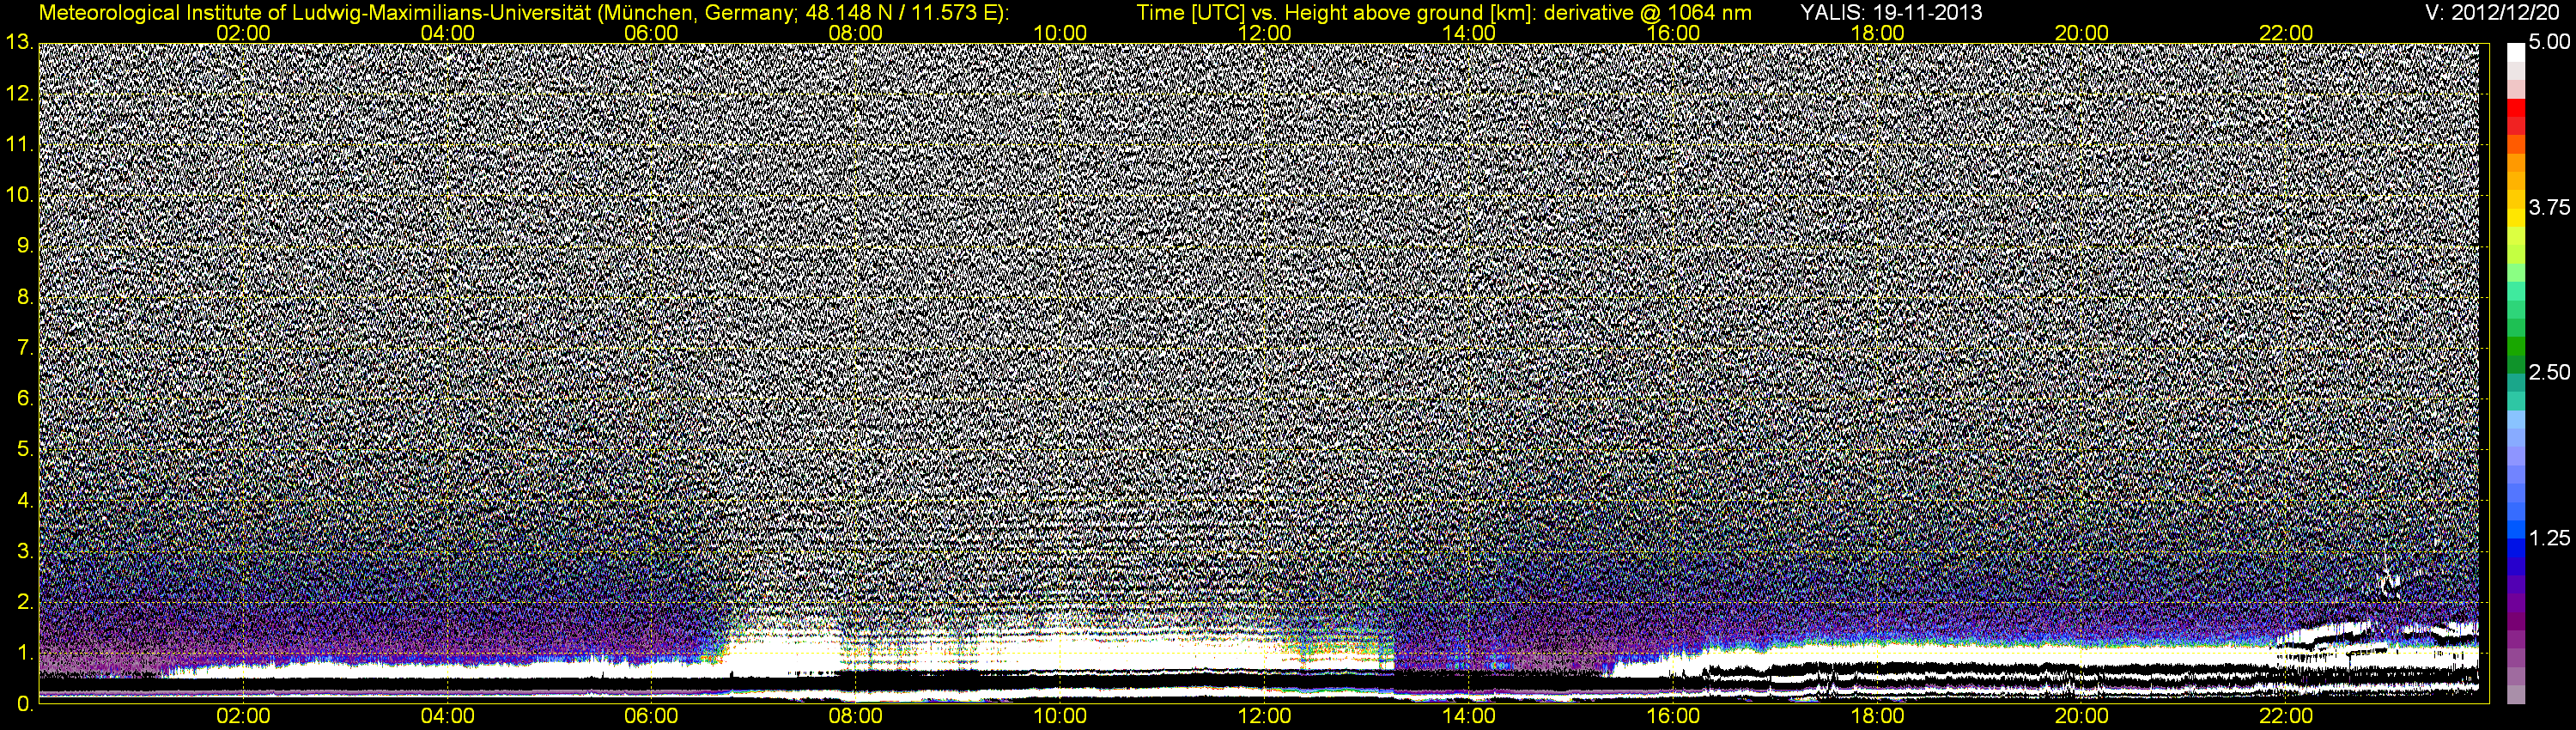Click the 1.25 colorbar scale label
The width and height of the screenshot is (2576, 730).
[2549, 538]
